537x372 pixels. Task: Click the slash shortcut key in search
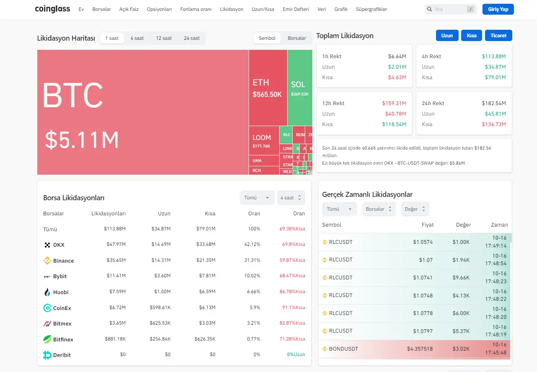coord(470,9)
